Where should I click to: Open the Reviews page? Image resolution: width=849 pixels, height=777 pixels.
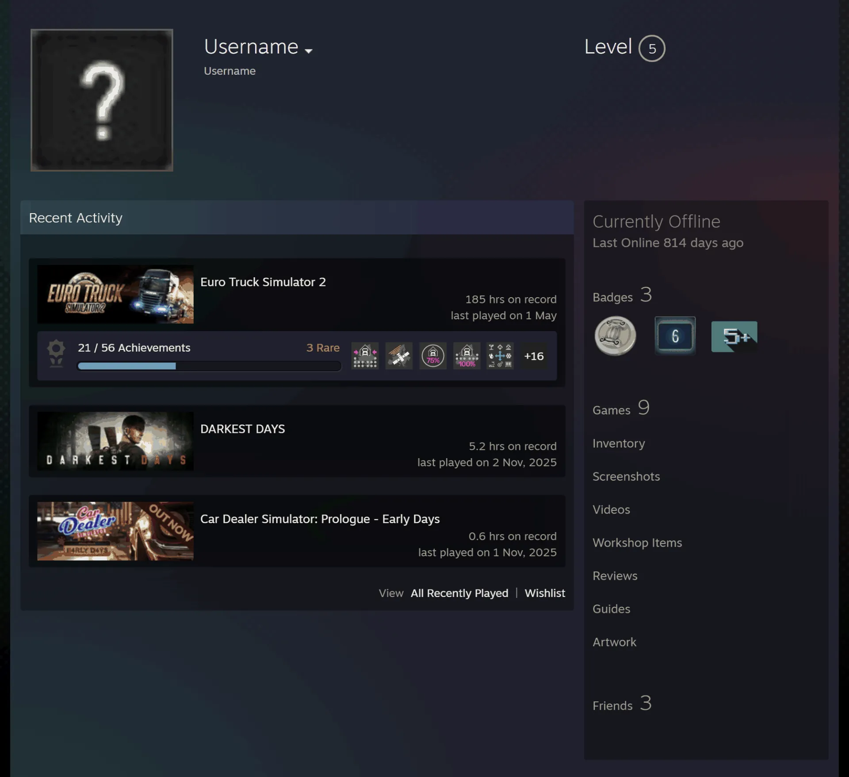pos(615,576)
